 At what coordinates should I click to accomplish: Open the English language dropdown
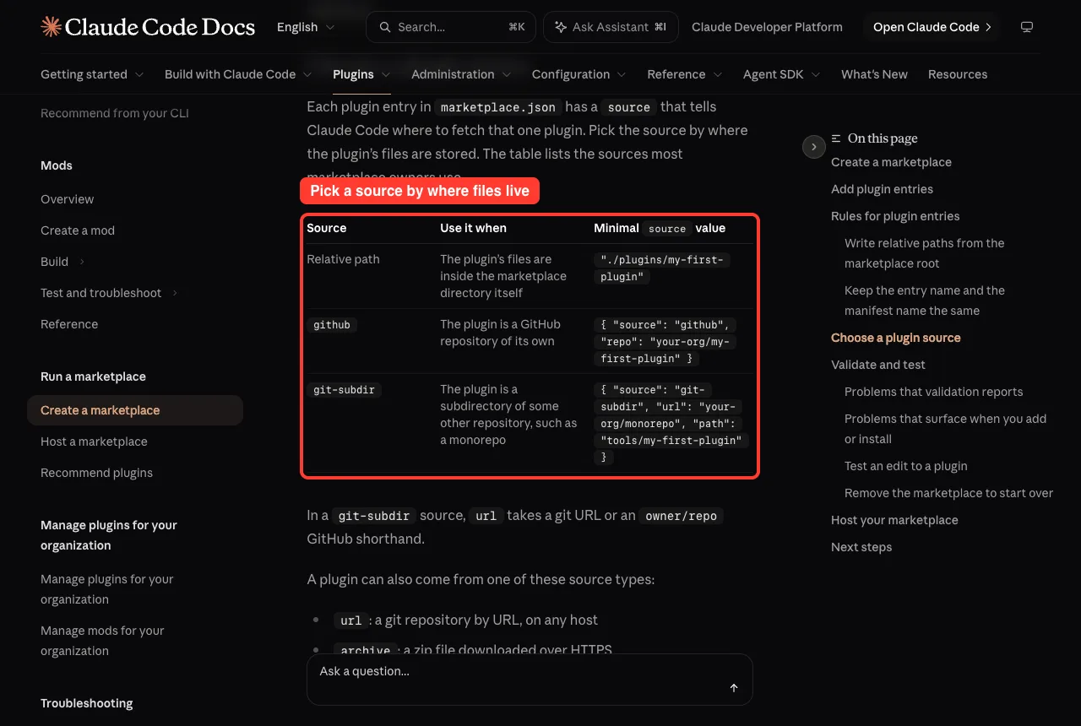click(306, 27)
